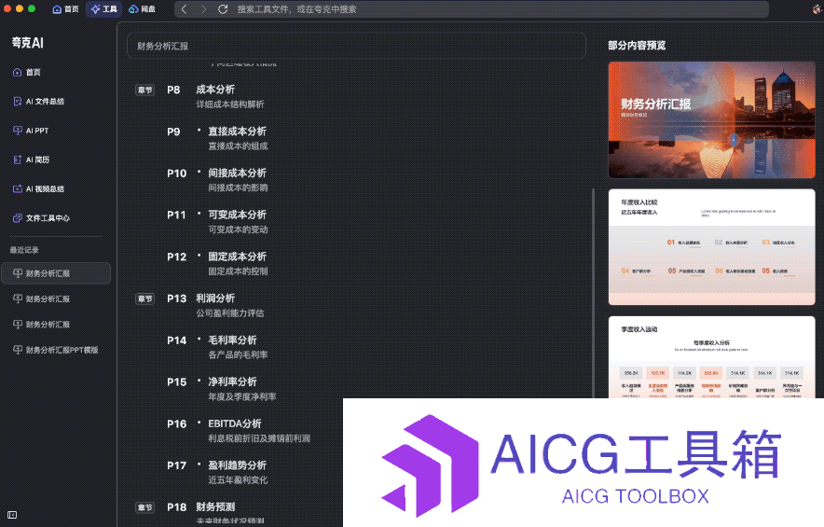
Task: Go back with the left arrow
Action: 184,9
